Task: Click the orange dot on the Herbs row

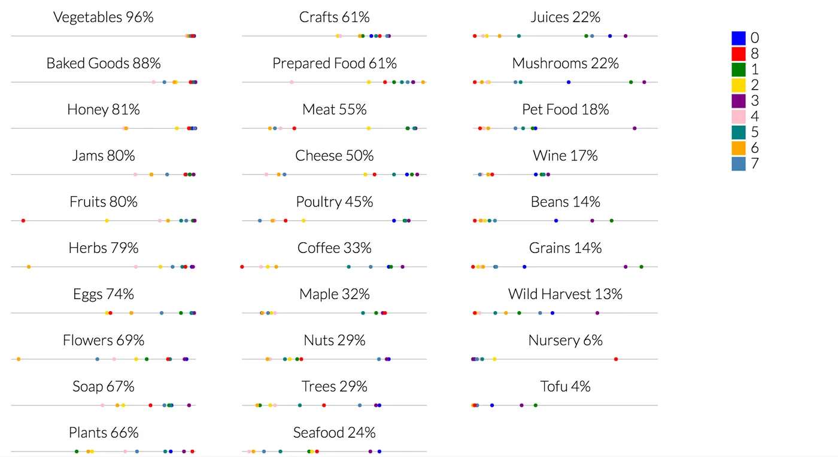Action: pyautogui.click(x=29, y=267)
